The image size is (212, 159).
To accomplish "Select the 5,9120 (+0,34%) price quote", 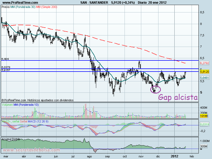I will click(123, 2).
